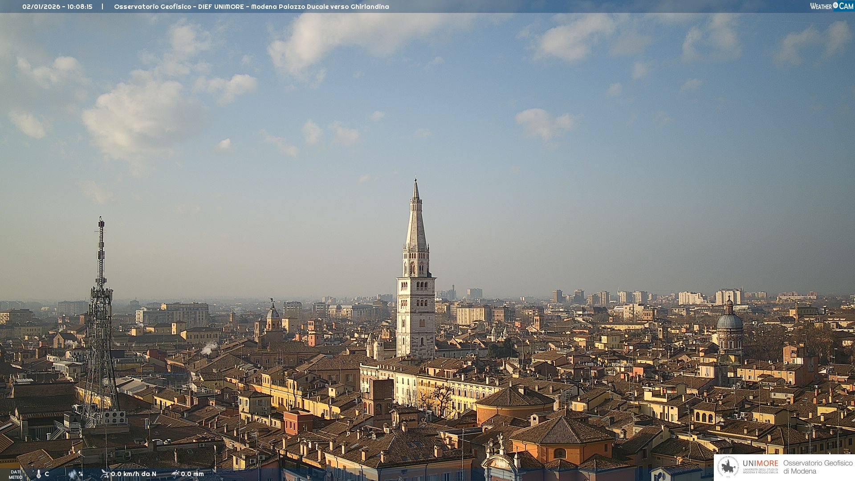Click the UNIMORE wordmark text
Viewport: 855px width, 481px height.
point(760,463)
